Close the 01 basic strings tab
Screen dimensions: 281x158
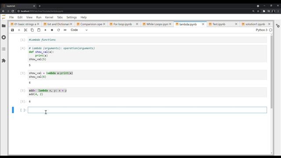[x=38, y=24]
